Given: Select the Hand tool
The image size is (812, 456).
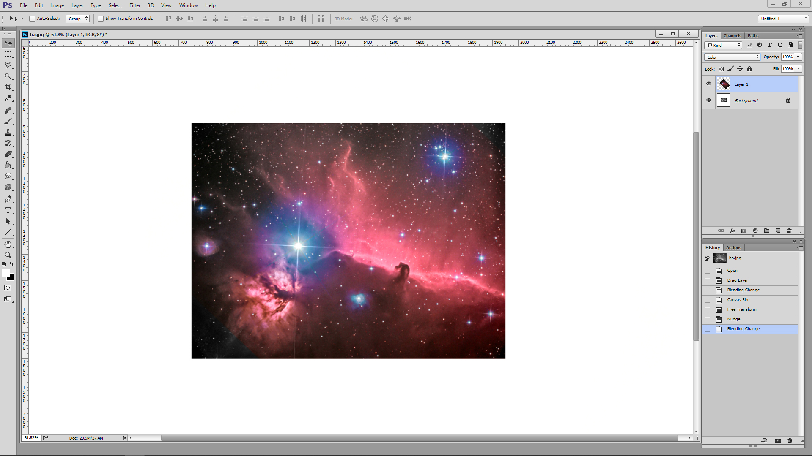Looking at the screenshot, I should pos(8,244).
